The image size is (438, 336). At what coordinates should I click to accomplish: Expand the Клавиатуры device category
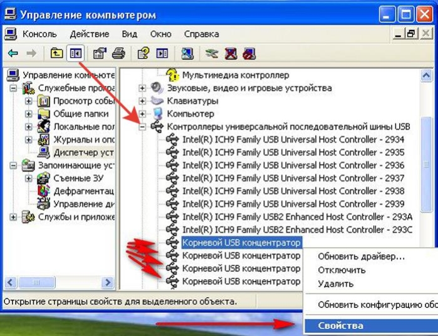coord(142,101)
